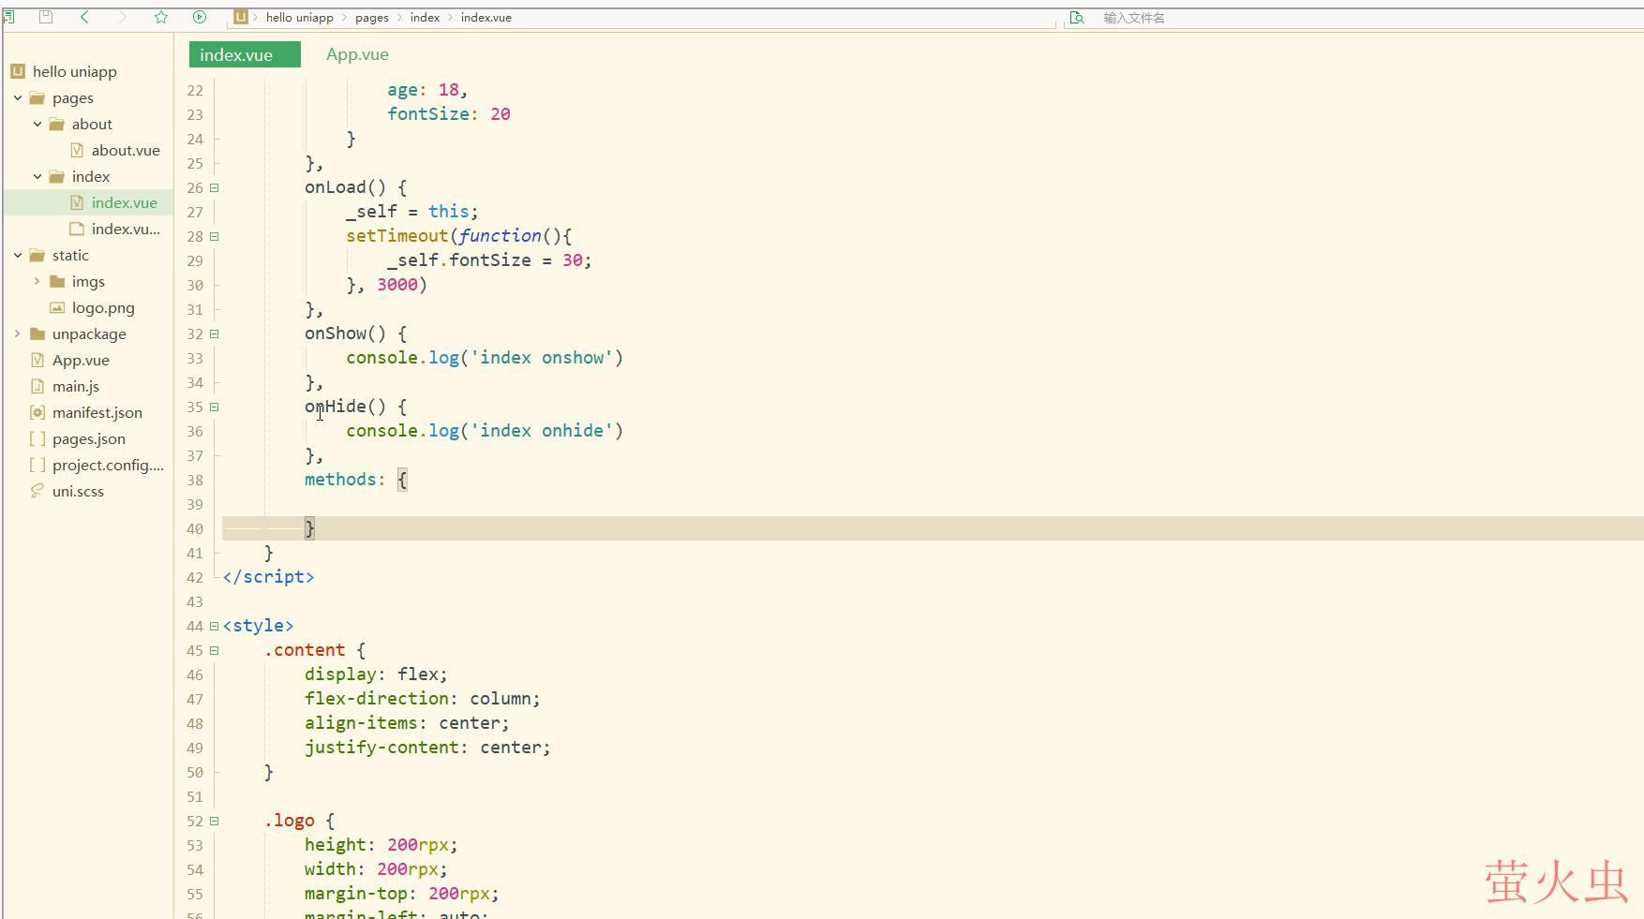Click the unpackage folder icon
Viewport: 1644px width, 919px height.
click(37, 334)
